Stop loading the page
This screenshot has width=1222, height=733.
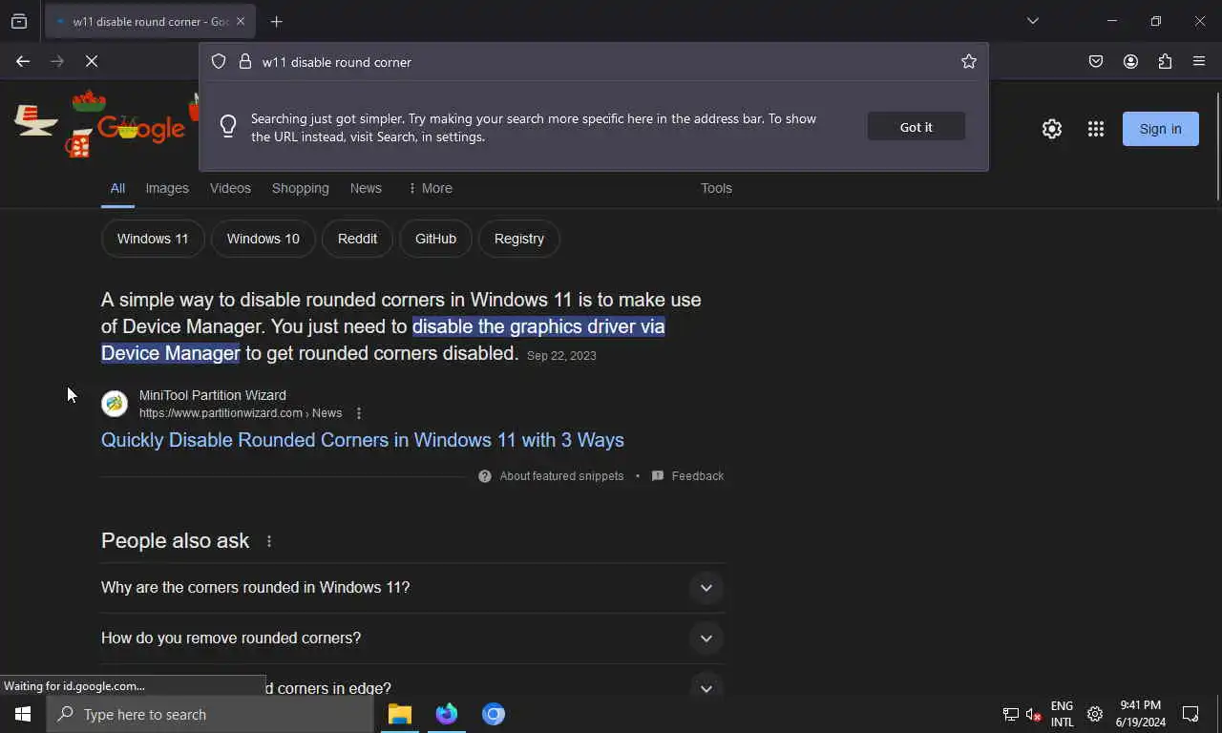[x=92, y=61]
